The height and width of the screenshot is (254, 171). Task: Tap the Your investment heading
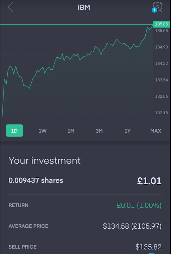[44, 160]
